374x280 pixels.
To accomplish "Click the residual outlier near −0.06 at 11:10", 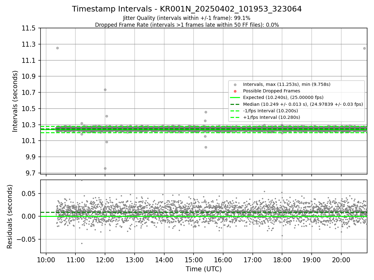I will click(82, 243).
